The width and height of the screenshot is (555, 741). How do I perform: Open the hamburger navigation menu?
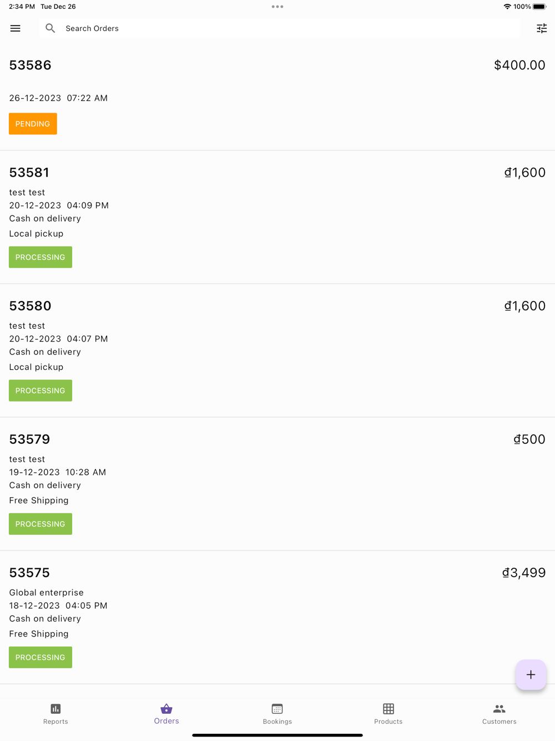tap(16, 28)
